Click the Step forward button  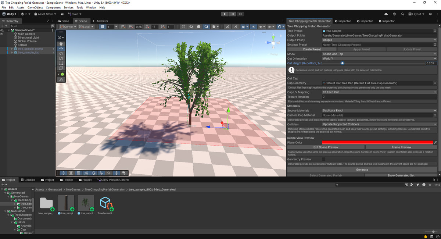tap(240, 14)
